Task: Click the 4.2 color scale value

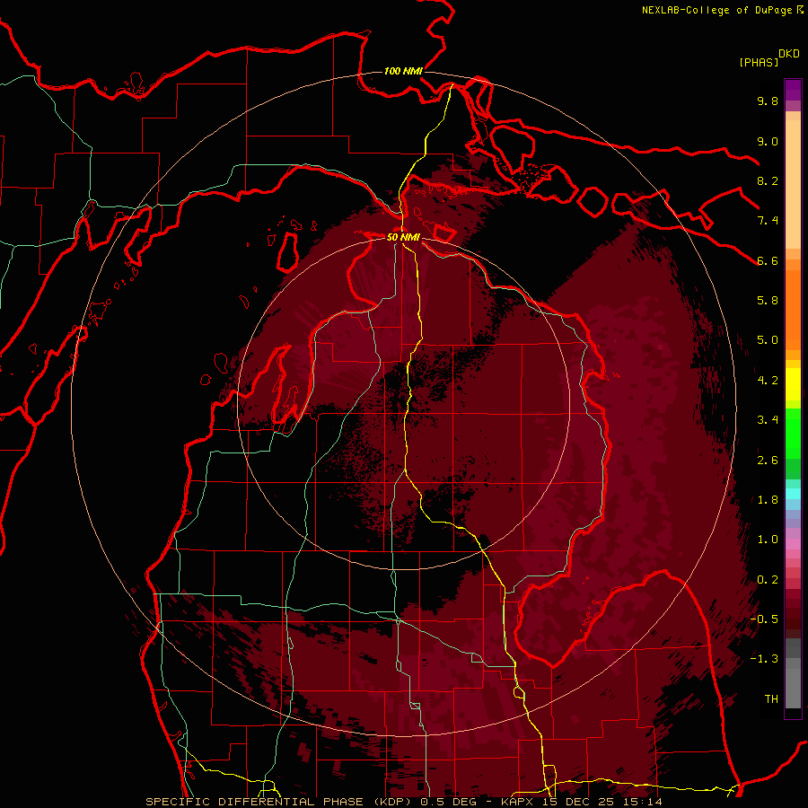Action: 768,381
